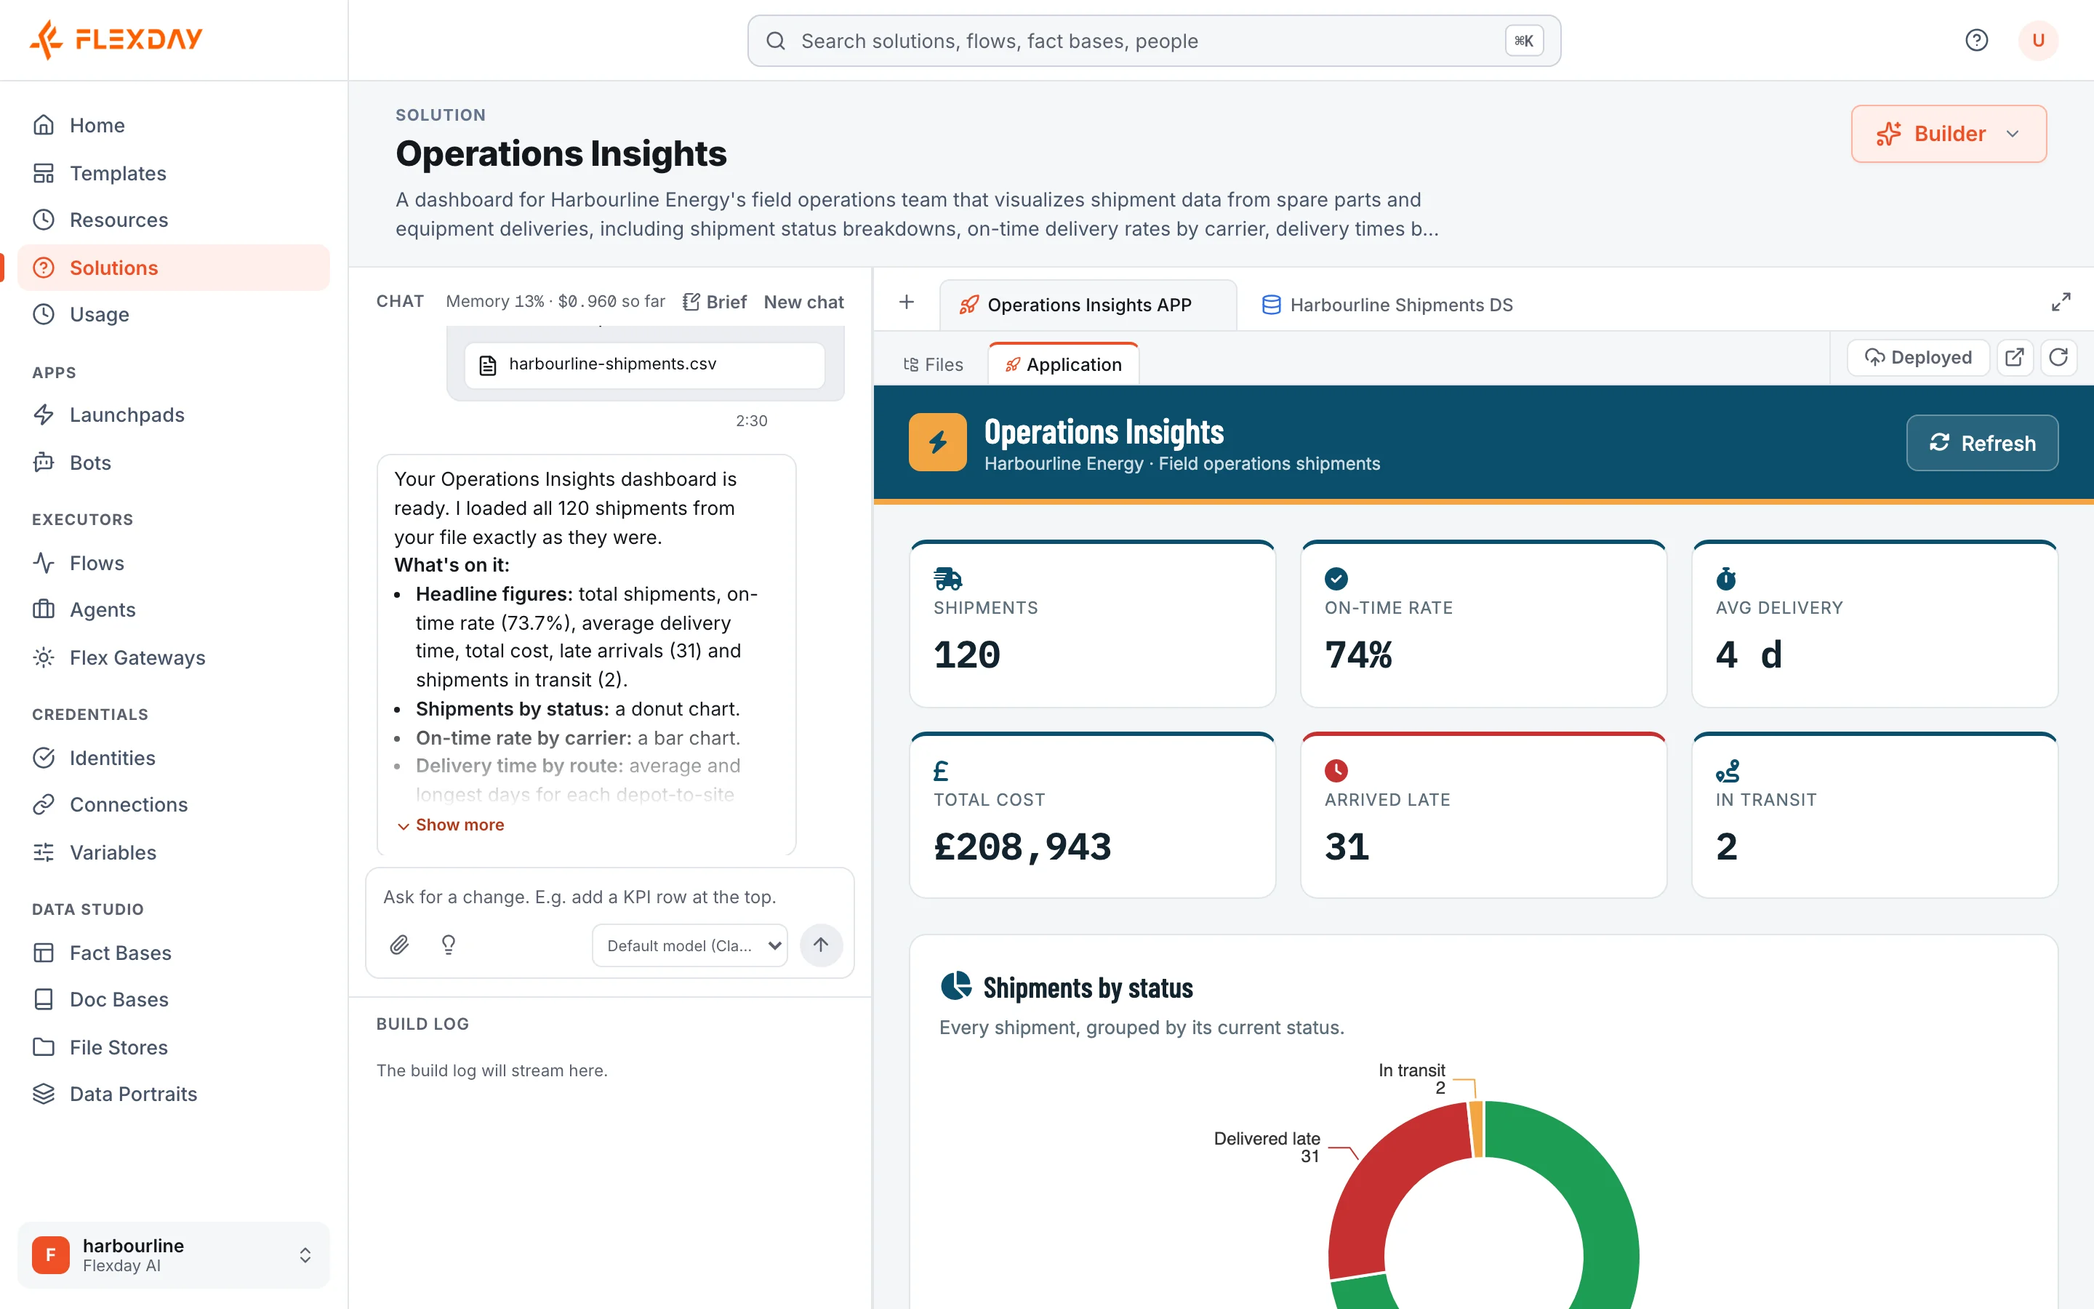Open the user avatar menu
Viewport: 2094px width, 1309px height.
point(2038,40)
